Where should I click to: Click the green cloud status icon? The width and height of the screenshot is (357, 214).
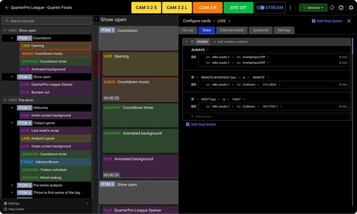tap(342, 7)
